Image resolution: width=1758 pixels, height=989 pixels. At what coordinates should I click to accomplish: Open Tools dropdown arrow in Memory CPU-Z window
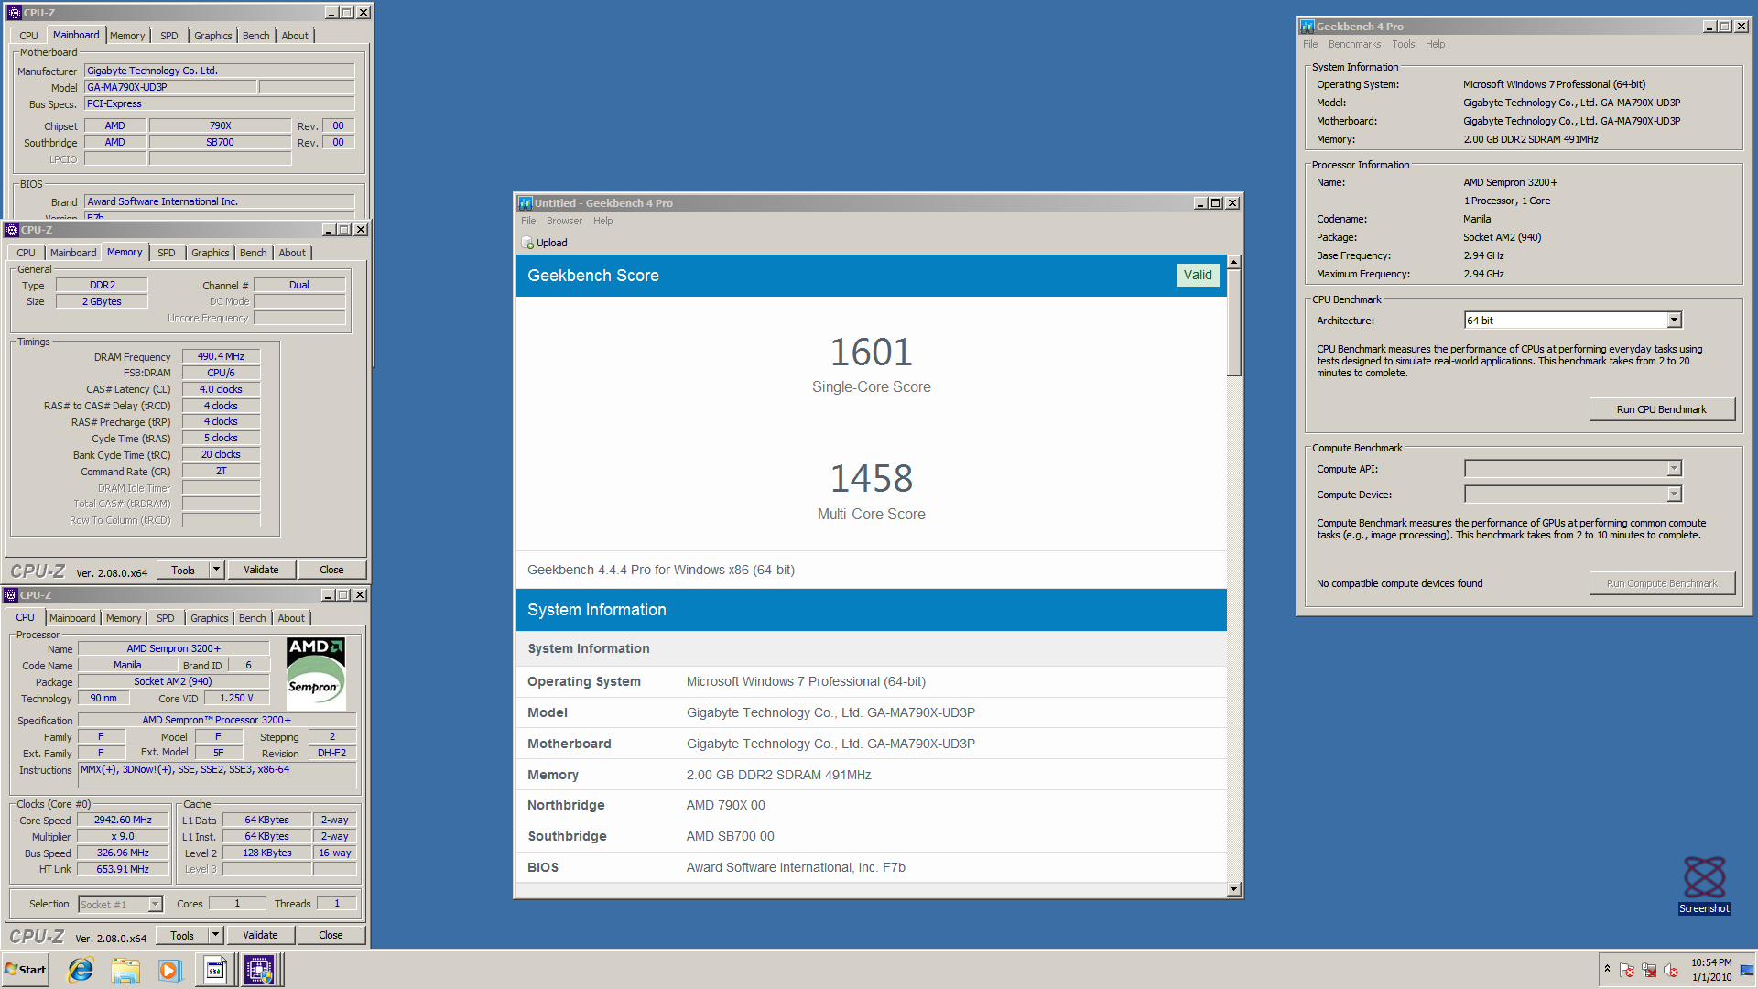click(217, 570)
